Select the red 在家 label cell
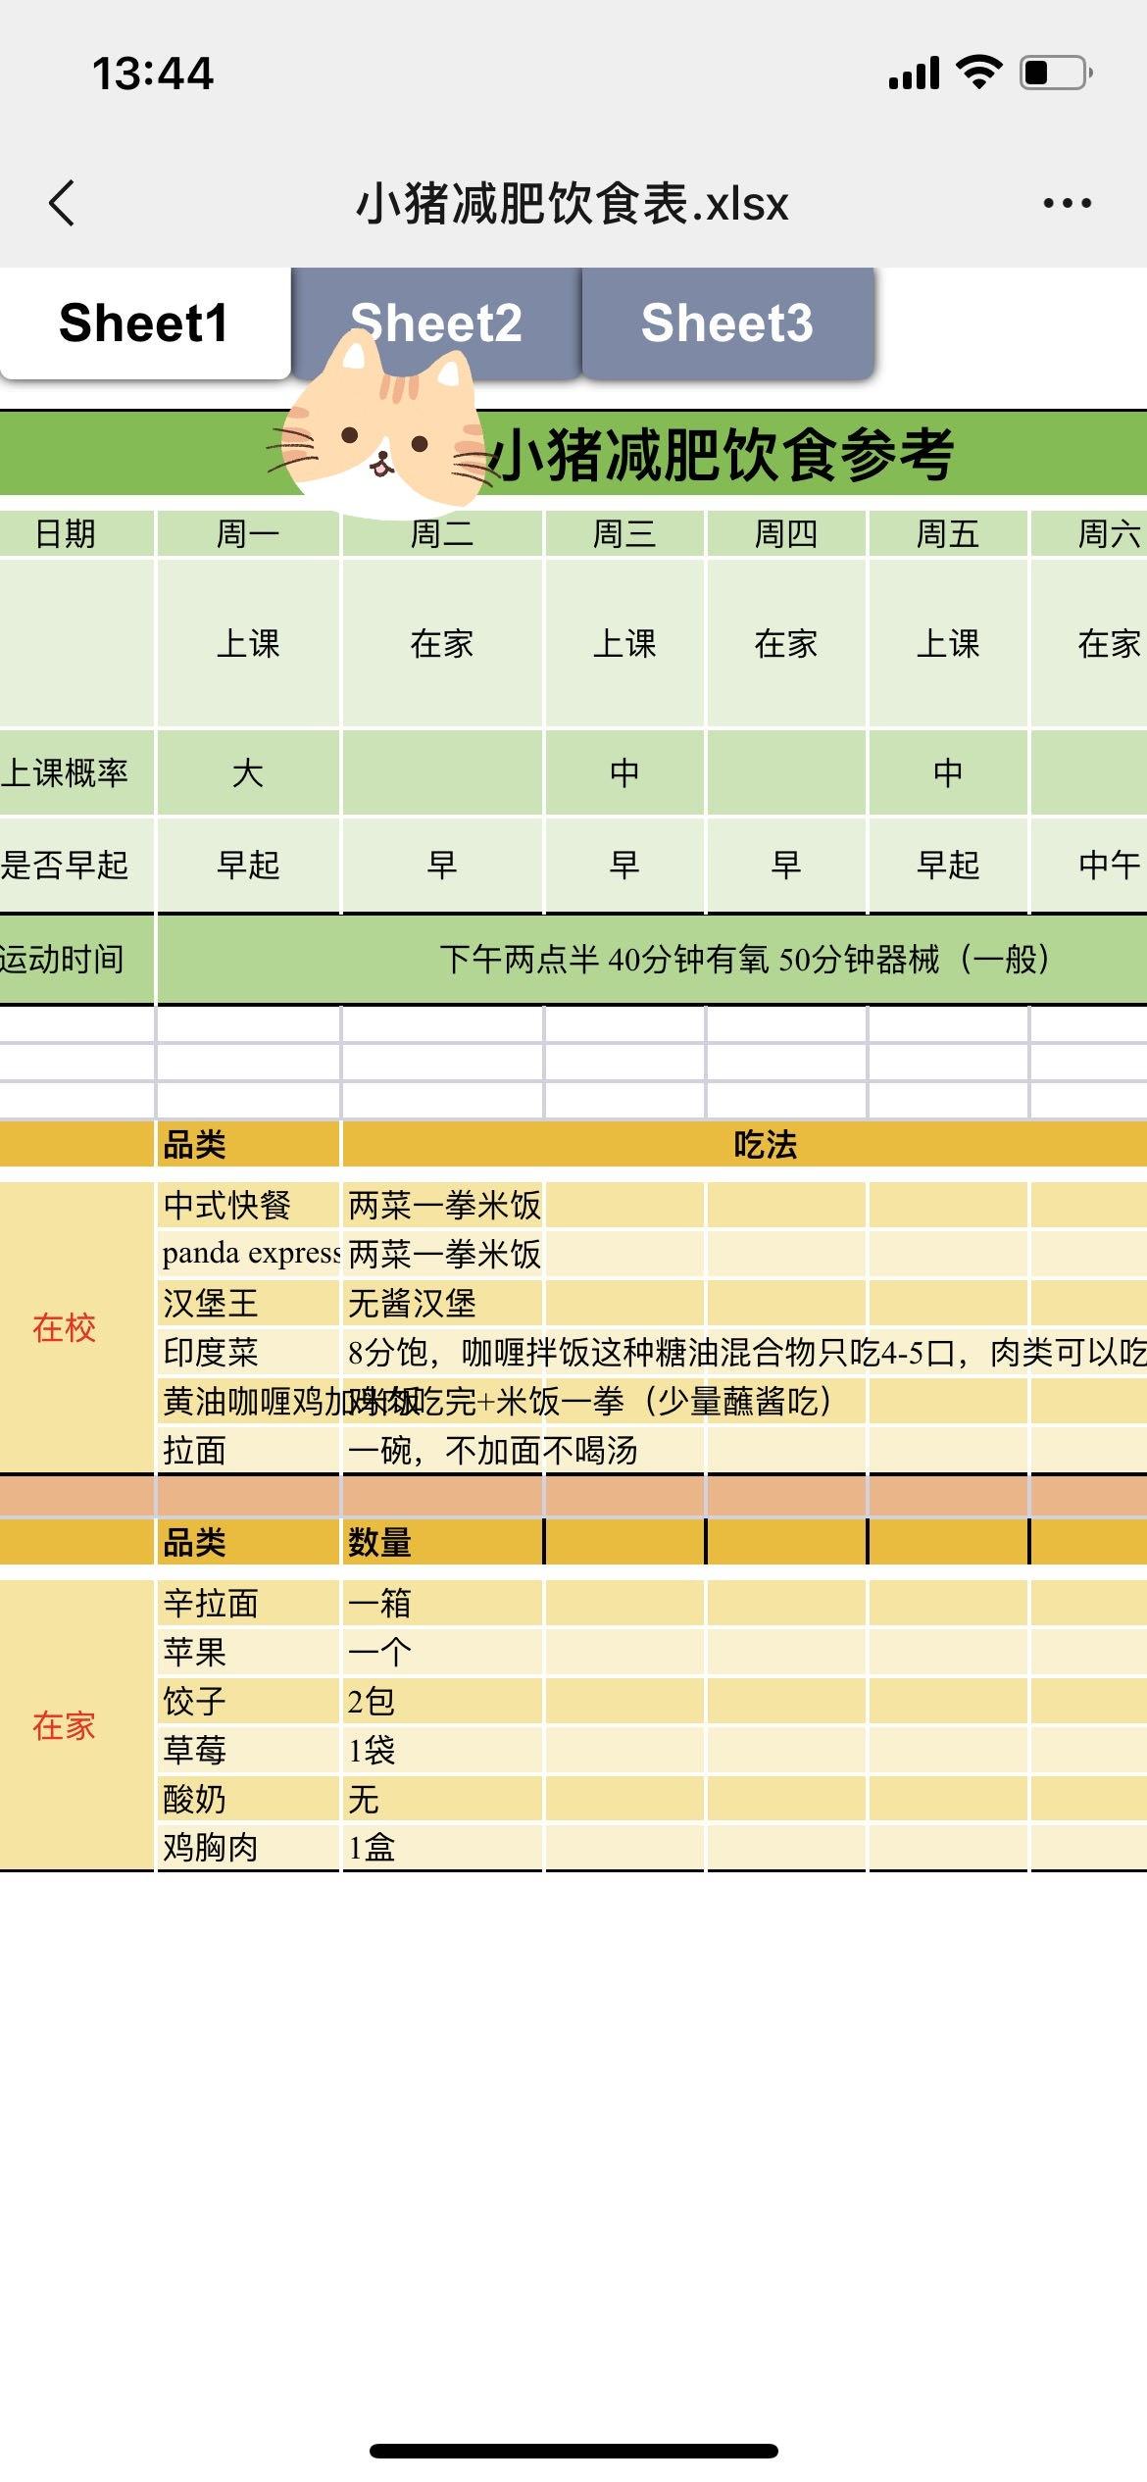This screenshot has height=2482, width=1147. [76, 1725]
